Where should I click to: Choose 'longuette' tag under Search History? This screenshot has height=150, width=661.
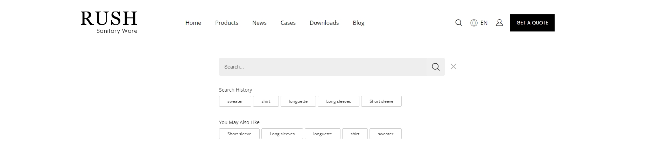[298, 101]
